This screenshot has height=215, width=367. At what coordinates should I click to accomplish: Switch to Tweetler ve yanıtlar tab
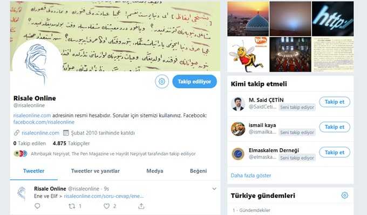pyautogui.click(x=96, y=171)
